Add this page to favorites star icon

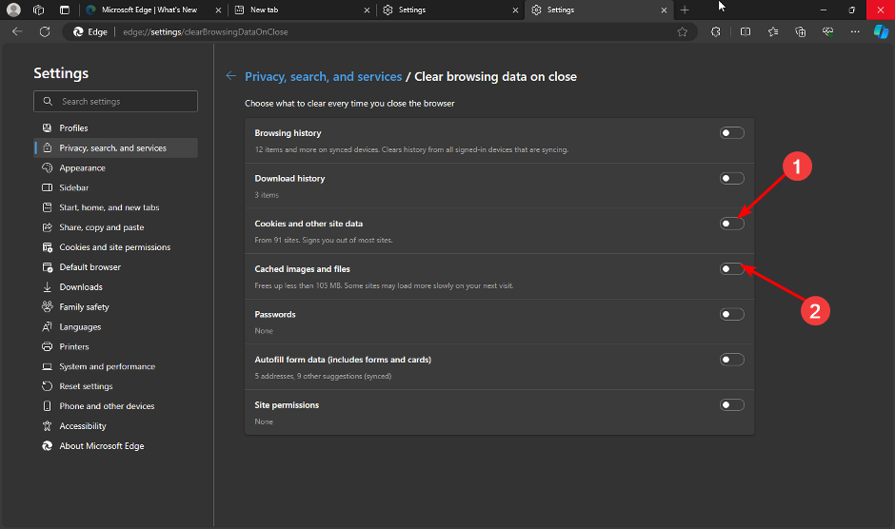coord(682,32)
